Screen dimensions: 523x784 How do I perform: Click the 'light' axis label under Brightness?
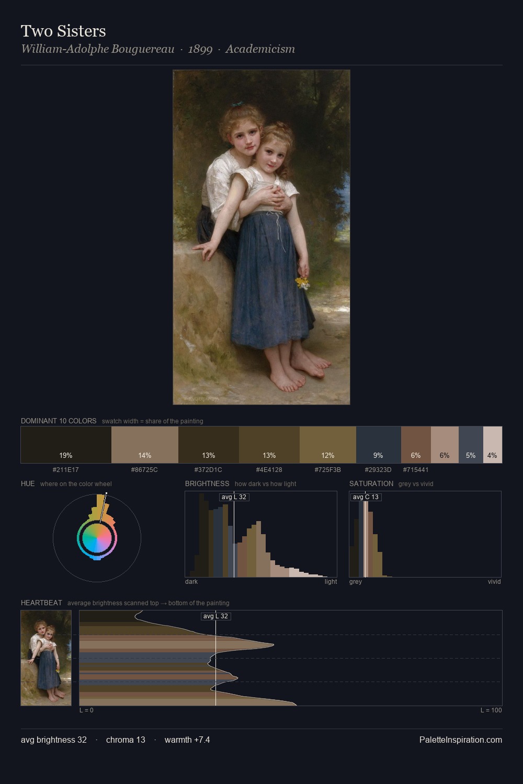click(331, 582)
